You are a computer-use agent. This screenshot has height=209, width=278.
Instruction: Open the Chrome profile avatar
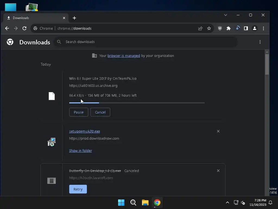255,28
